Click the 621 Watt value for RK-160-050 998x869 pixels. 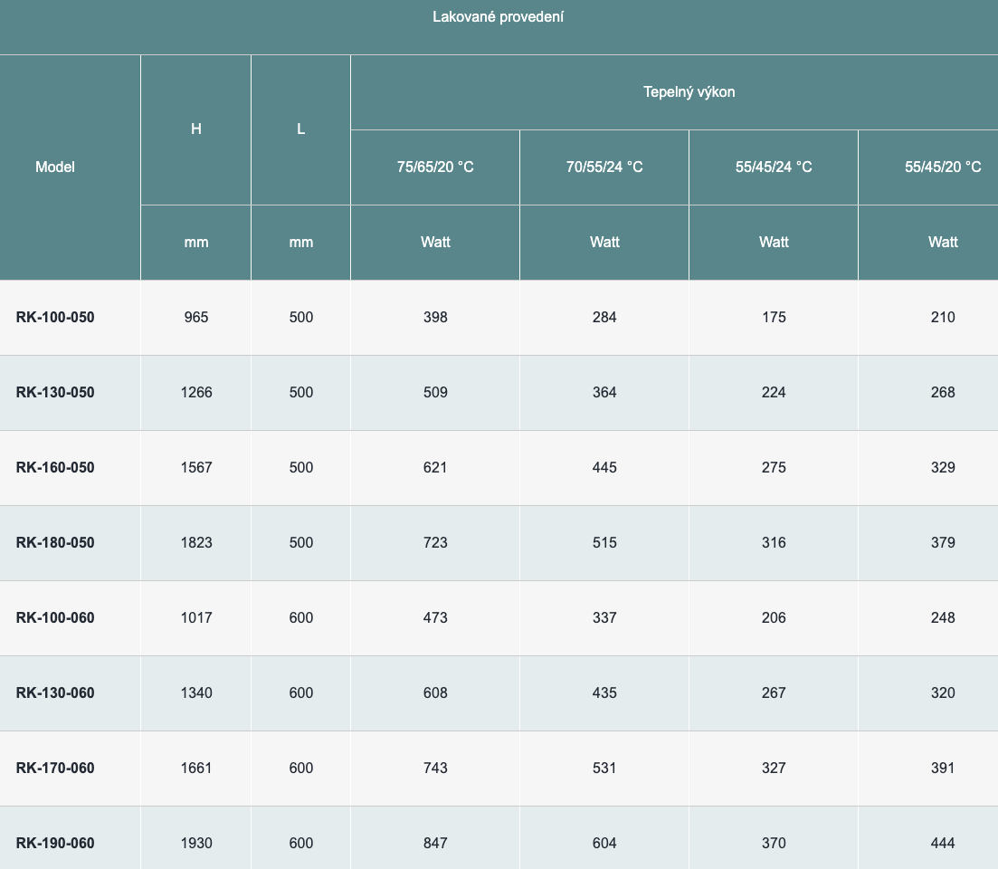[x=435, y=467]
